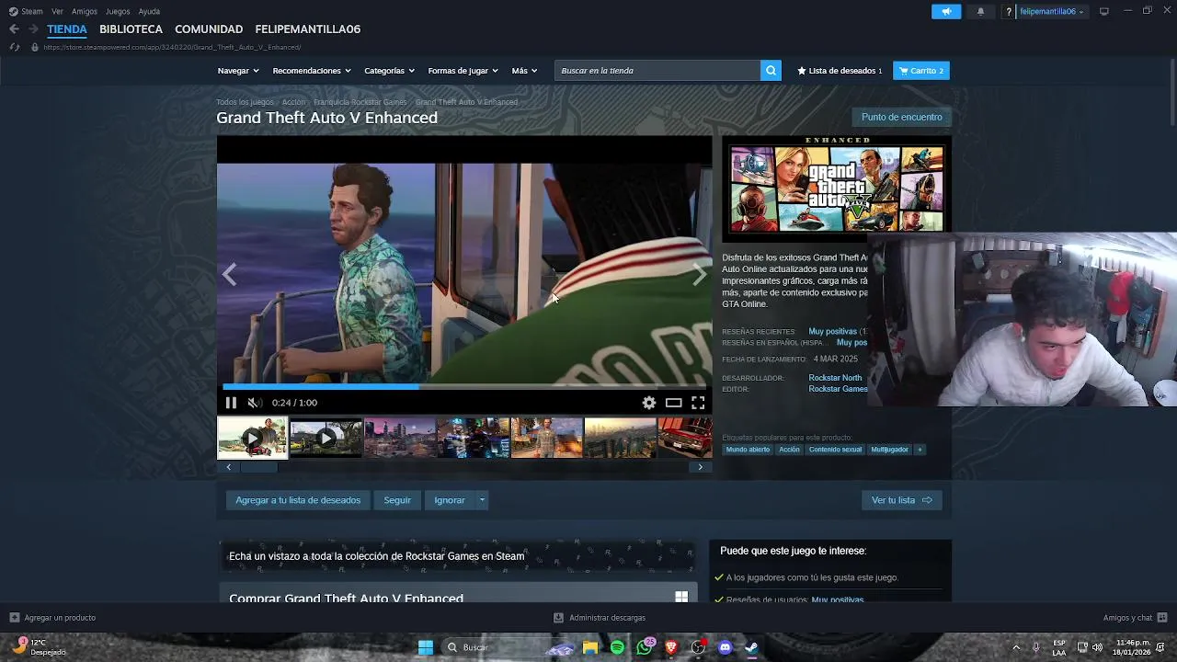Open the Steam menu
The image size is (1177, 662).
pyautogui.click(x=26, y=11)
